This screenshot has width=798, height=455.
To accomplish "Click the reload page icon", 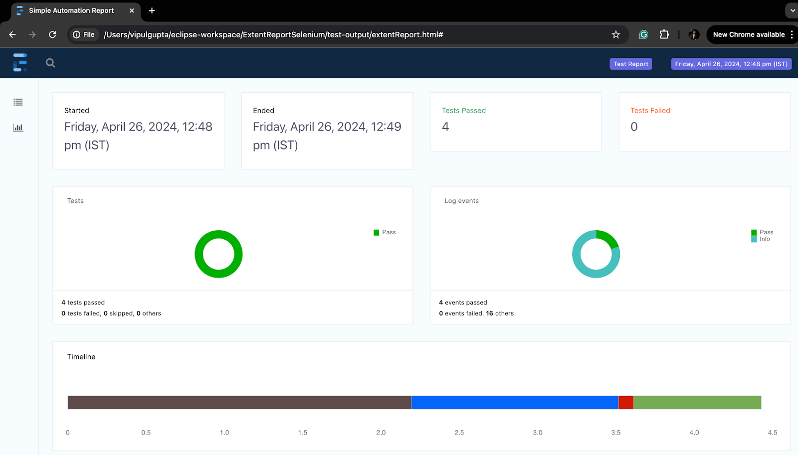I will pyautogui.click(x=52, y=34).
